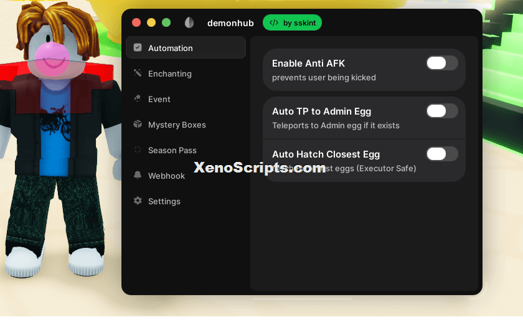Go to the Season Pass tab
This screenshot has height=335, width=523.
tap(186, 150)
